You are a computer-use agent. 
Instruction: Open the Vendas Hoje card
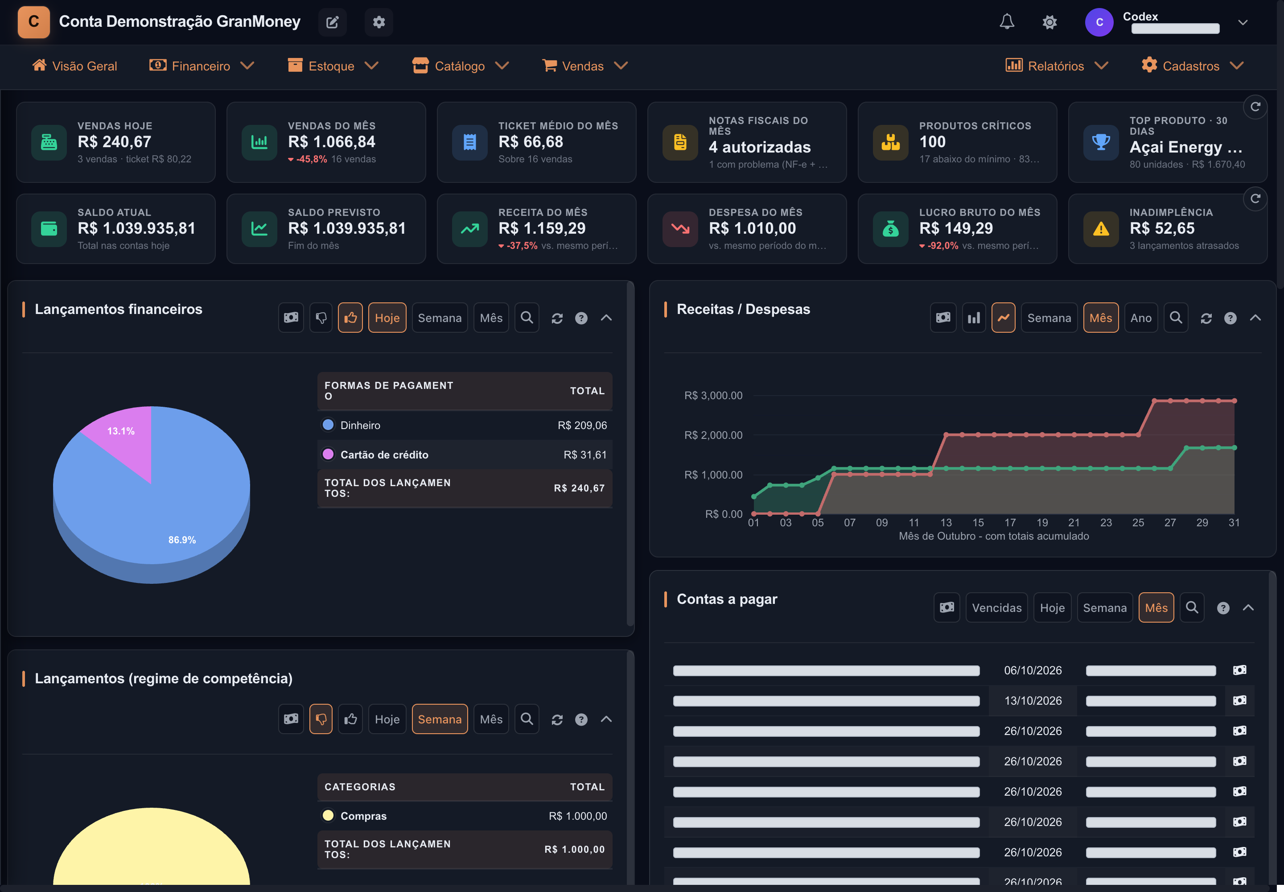tap(115, 142)
